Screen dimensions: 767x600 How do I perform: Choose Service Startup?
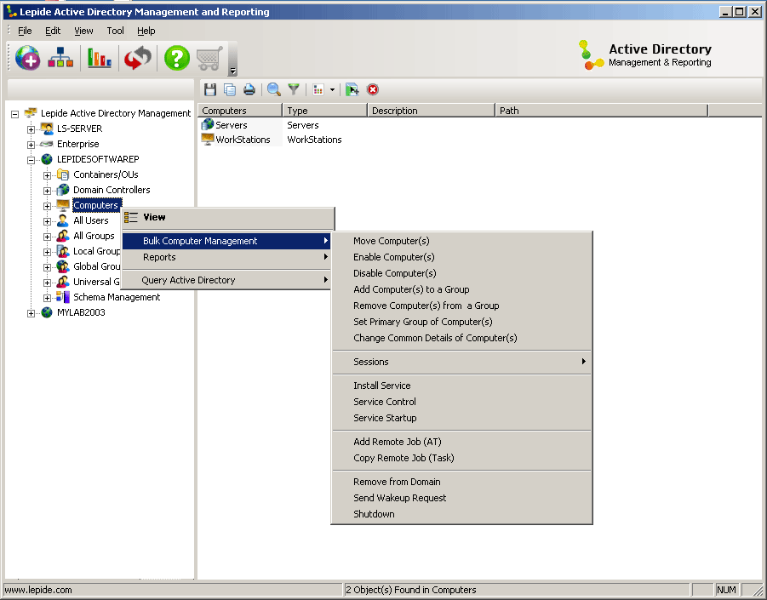click(x=461, y=418)
